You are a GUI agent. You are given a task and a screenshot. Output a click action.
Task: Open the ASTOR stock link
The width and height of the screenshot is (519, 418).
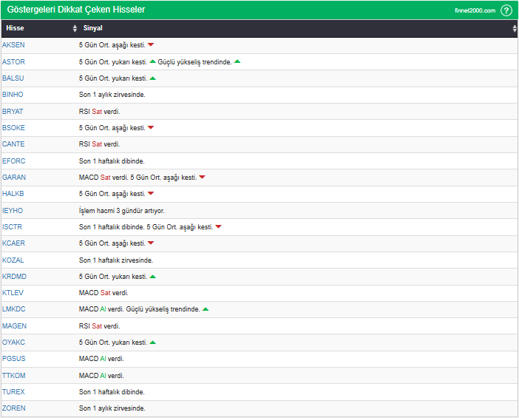[13, 62]
